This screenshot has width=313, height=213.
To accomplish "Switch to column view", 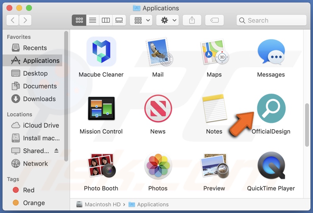I will tap(106, 20).
